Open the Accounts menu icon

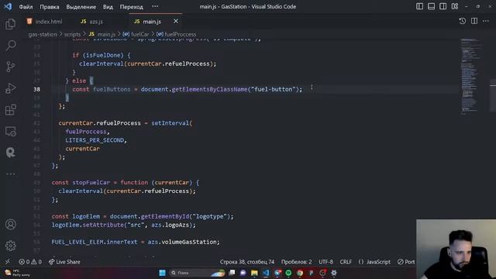[10, 224]
